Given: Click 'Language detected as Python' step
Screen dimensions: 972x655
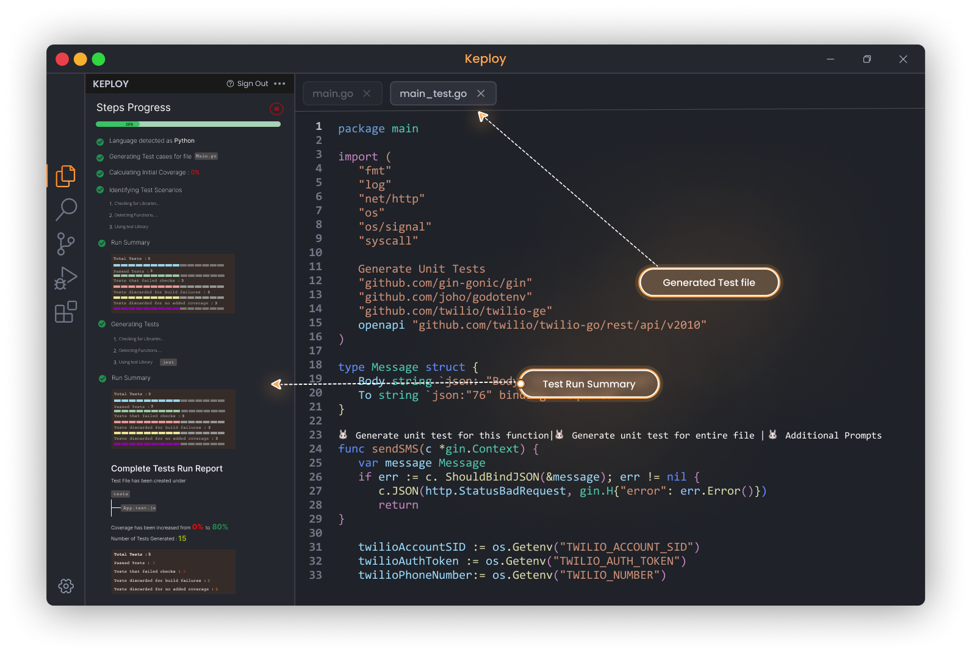Looking at the screenshot, I should [x=152, y=141].
